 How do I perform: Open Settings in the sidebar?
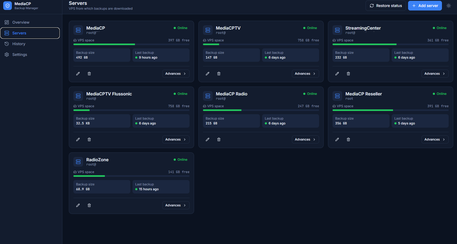point(30,55)
